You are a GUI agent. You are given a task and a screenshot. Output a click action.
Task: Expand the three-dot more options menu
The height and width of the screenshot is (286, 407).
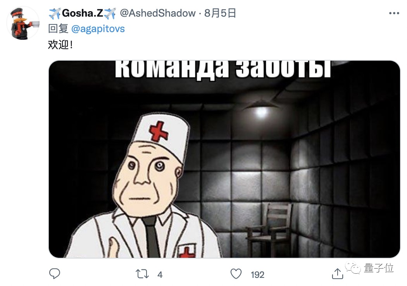point(394,14)
